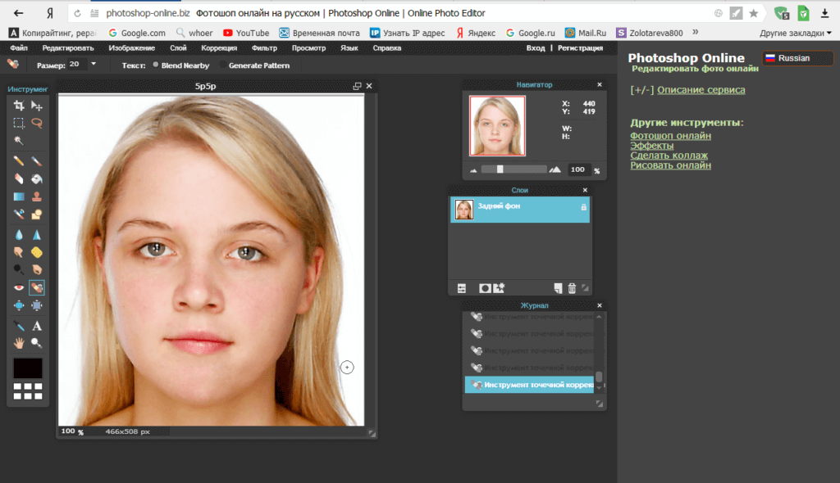This screenshot has width=840, height=483.
Task: Open the Коррекция menu
Action: click(x=219, y=48)
